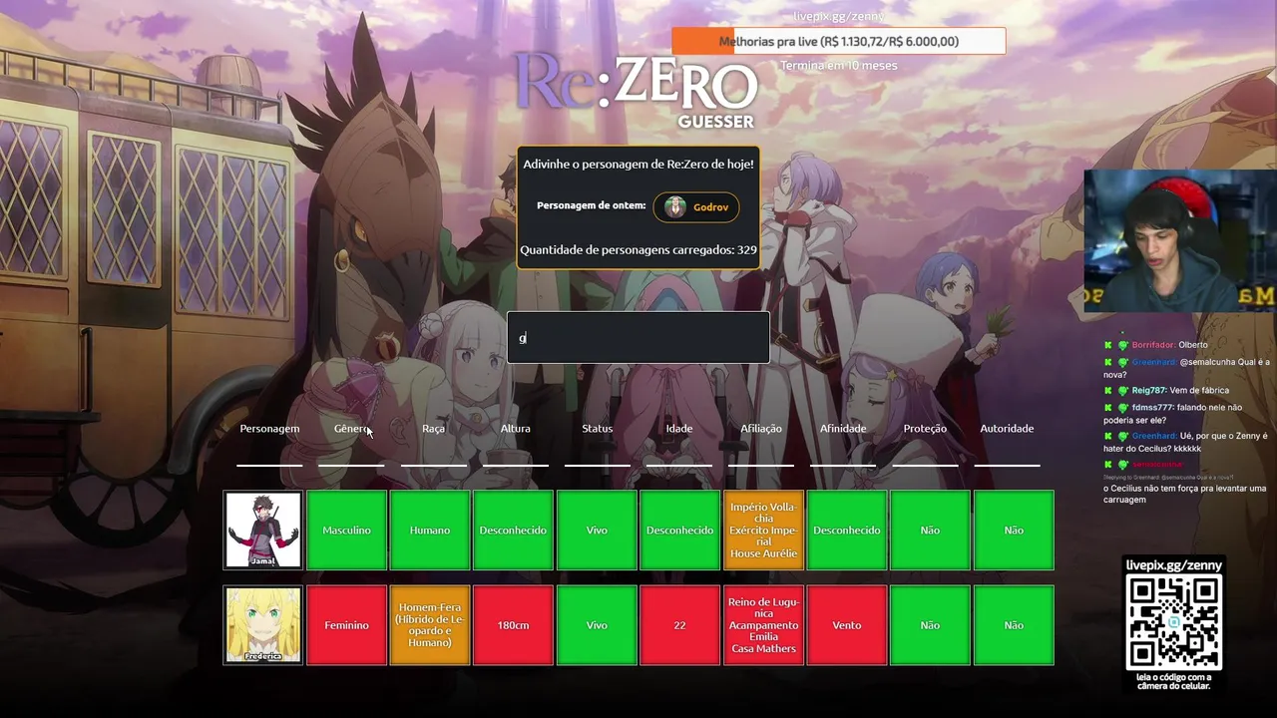Click the Status column header
The image size is (1277, 718).
tap(597, 429)
